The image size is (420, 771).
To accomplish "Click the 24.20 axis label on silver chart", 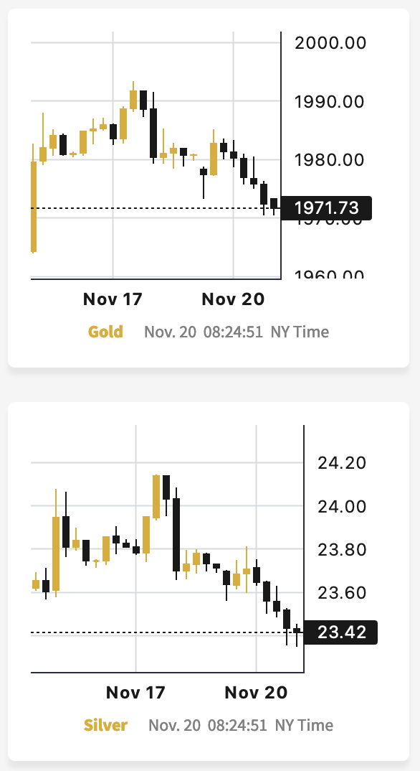I will (342, 463).
